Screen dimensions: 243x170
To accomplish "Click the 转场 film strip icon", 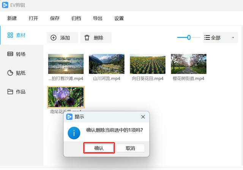I will click(10, 54).
